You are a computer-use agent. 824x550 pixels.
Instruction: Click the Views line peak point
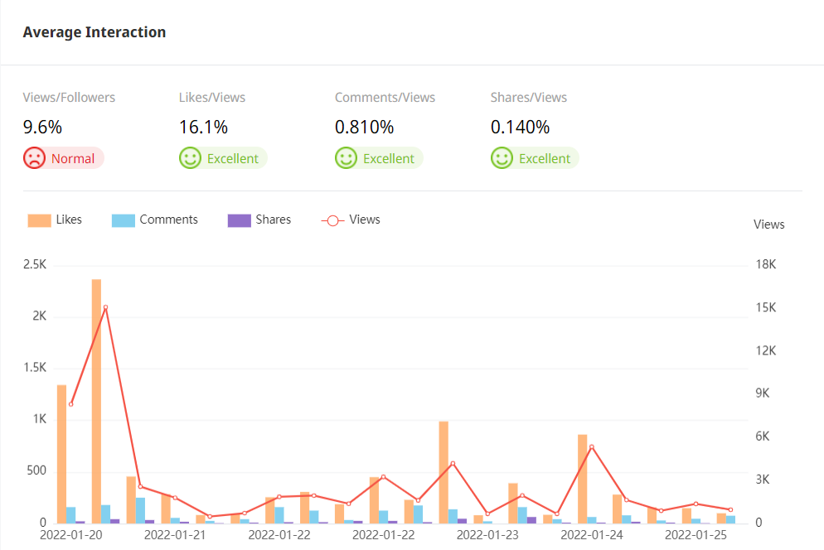[105, 307]
